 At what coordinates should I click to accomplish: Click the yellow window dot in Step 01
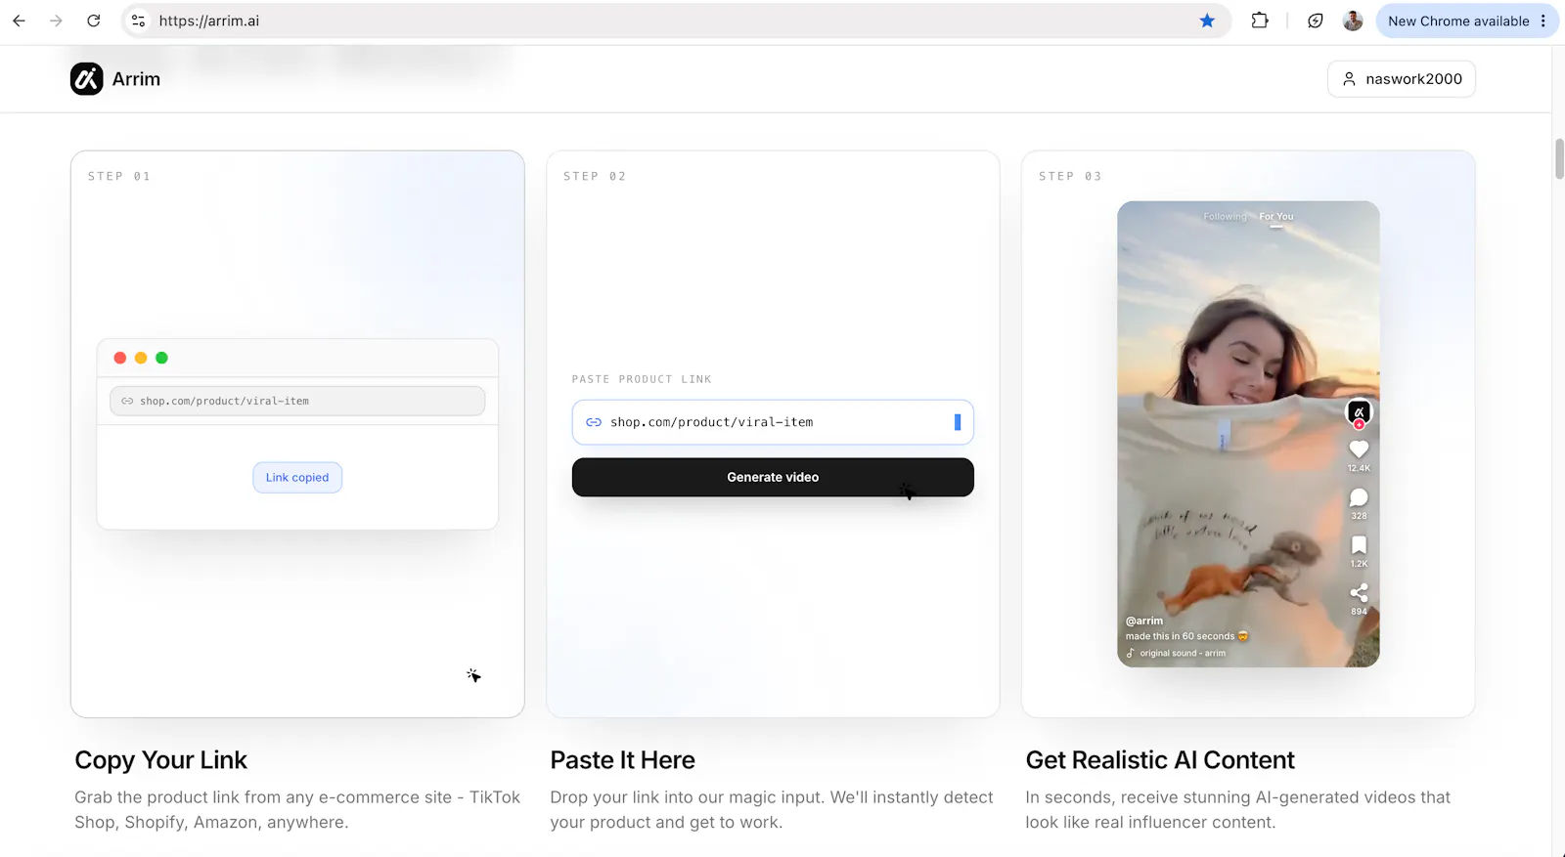(x=141, y=358)
